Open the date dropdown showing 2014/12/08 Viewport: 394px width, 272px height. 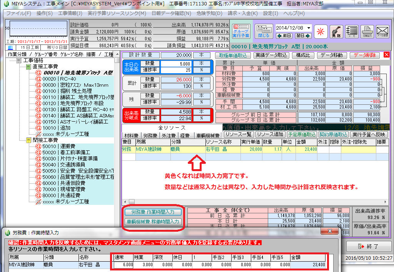click(x=309, y=28)
